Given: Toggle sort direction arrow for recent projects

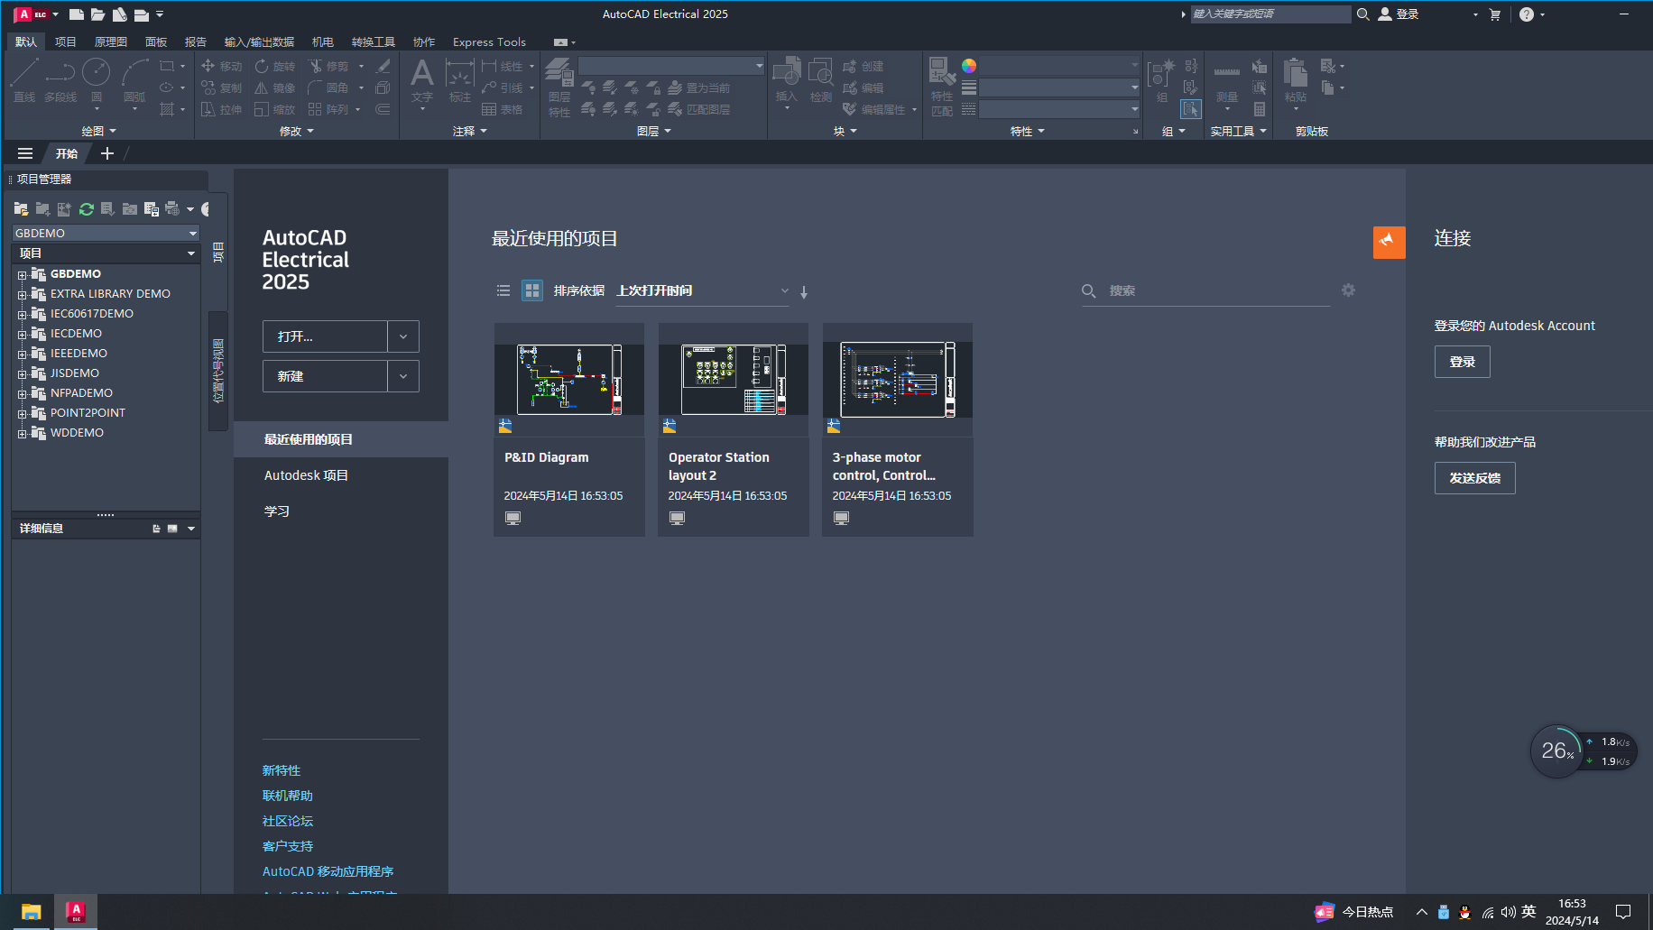Looking at the screenshot, I should [804, 291].
